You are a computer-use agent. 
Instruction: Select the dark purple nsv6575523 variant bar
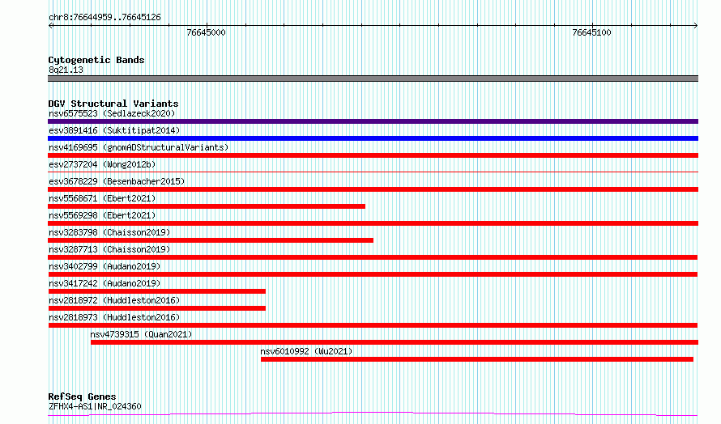(373, 121)
